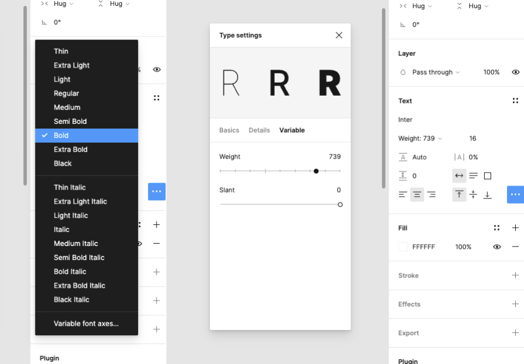524x364 pixels.
Task: Select Extra Bold from the font weight menu
Action: click(x=71, y=150)
